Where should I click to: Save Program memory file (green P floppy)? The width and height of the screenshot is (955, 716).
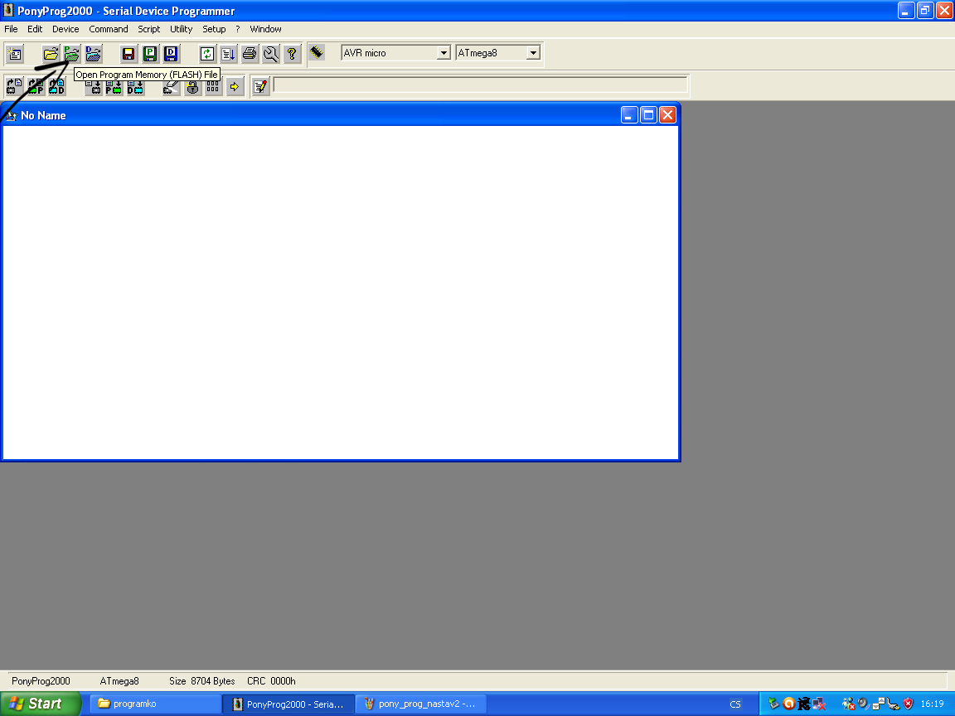[x=150, y=54]
